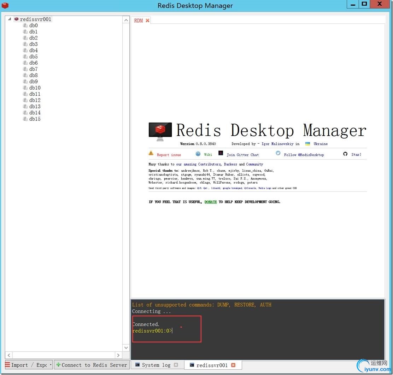Click the Gitter chat icon
Viewport: 393px width, 375px height.
coord(221,153)
